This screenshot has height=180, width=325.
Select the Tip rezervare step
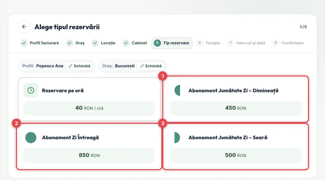click(172, 43)
